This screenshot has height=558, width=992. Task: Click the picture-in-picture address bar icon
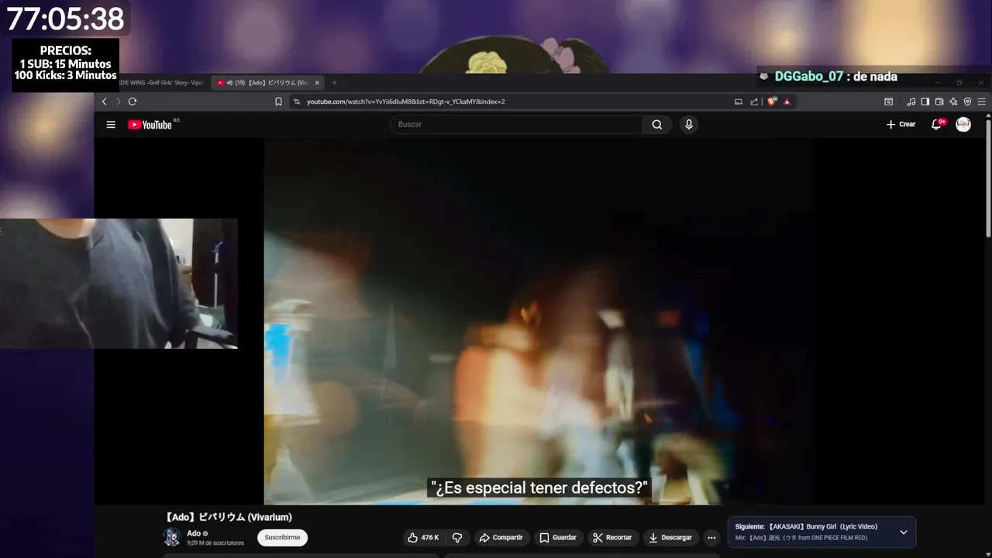tap(739, 102)
